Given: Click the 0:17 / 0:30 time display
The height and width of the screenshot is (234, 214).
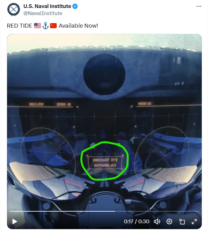Looking at the screenshot, I should [x=136, y=221].
